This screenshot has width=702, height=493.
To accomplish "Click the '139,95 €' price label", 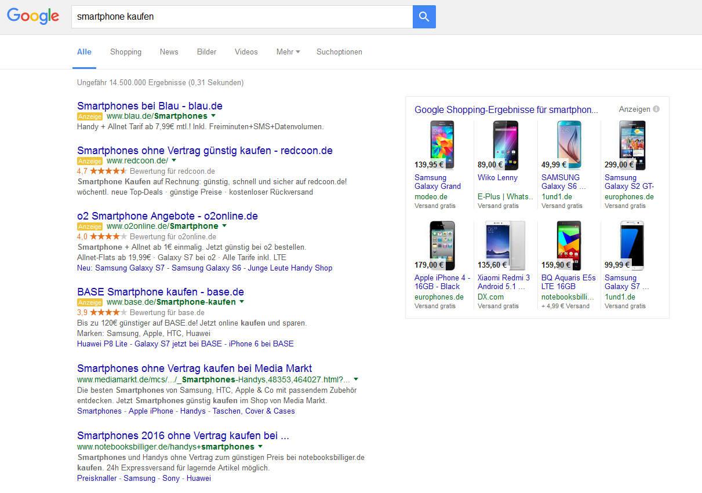I will [x=429, y=165].
